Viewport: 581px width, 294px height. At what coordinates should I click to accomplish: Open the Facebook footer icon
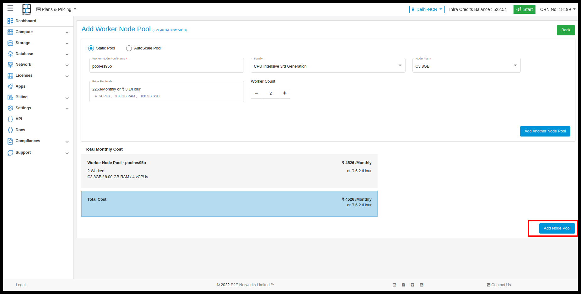point(404,285)
